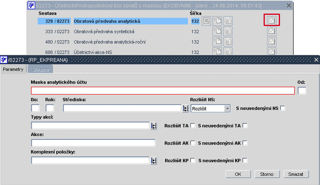Toggle S neuvedenými TA checkbox
The image size is (320, 185).
tap(245, 125)
